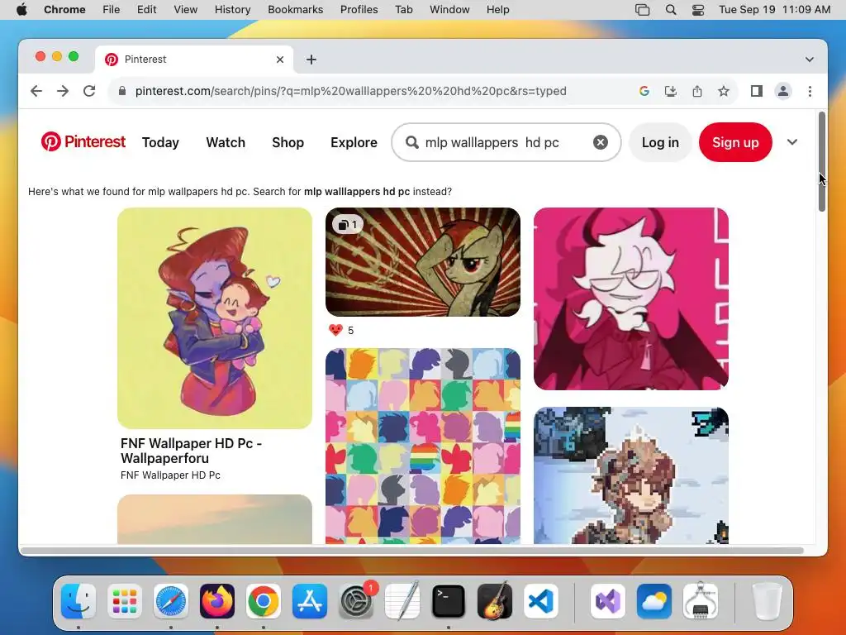Click the heart reaction icon showing 5
This screenshot has width=846, height=635.
(335, 330)
